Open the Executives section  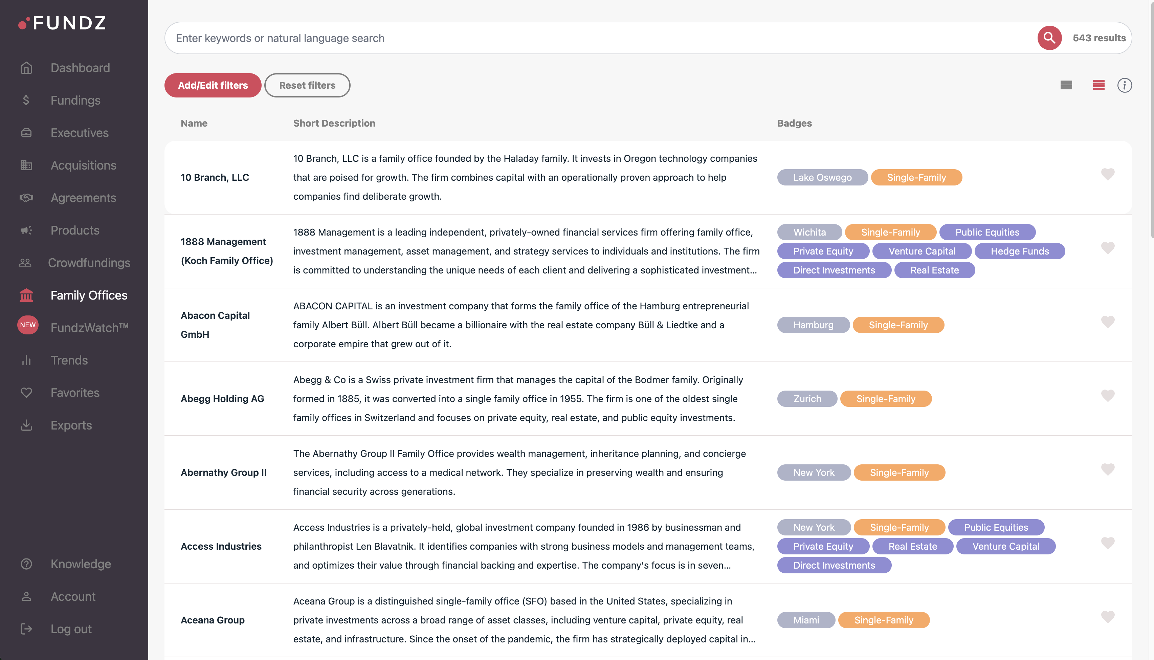click(79, 133)
